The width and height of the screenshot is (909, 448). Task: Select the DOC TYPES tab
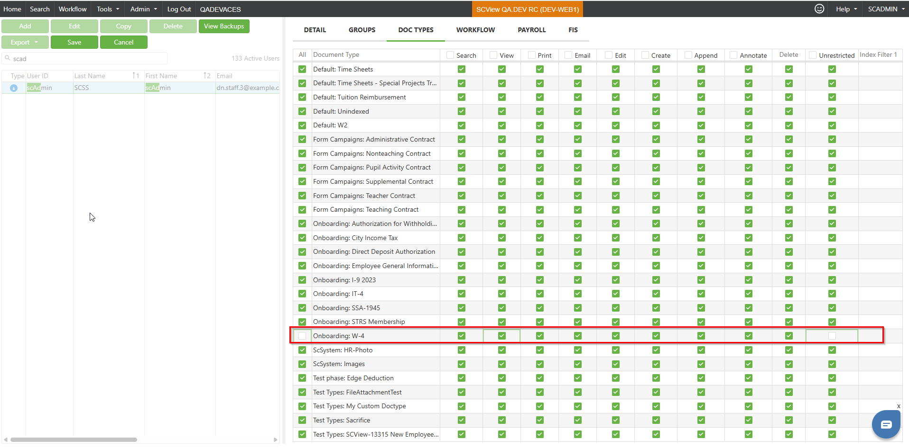416,30
